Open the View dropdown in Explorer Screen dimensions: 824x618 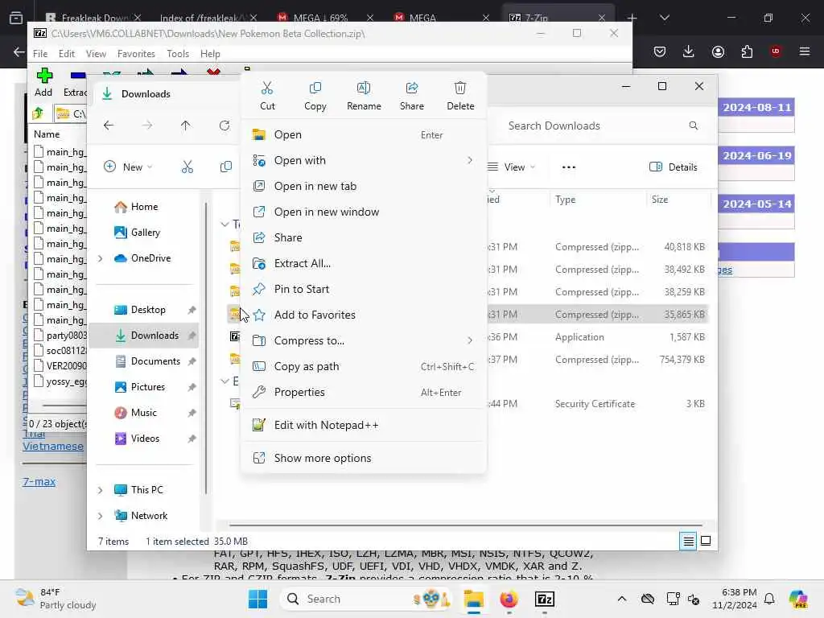point(511,167)
